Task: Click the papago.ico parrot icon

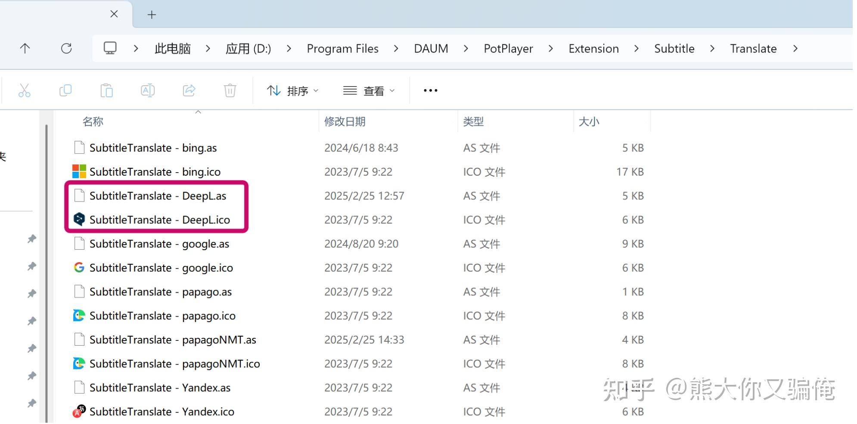Action: pyautogui.click(x=79, y=316)
